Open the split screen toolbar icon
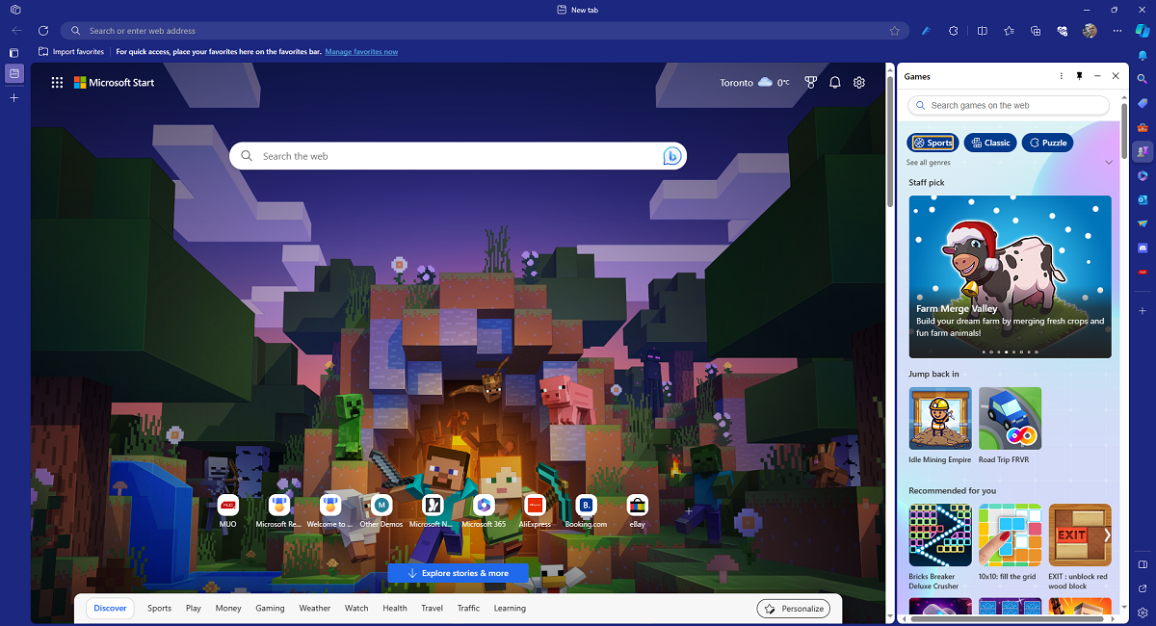The height and width of the screenshot is (626, 1156). [982, 30]
